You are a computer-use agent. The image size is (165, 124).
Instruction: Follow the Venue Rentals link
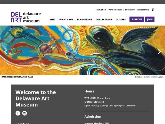point(115,10)
